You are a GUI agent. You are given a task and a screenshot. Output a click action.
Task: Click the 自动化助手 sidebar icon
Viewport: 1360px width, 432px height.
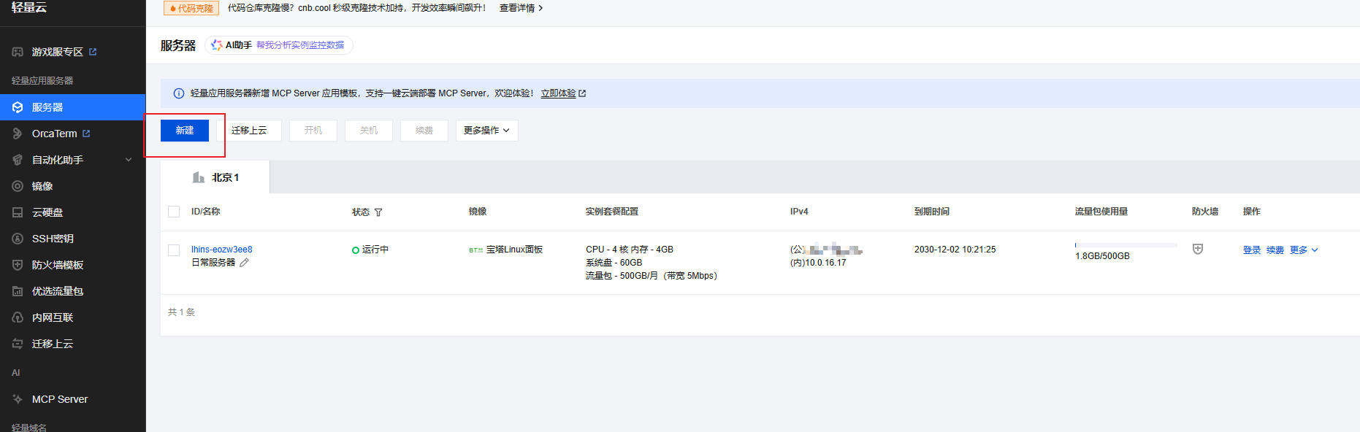point(18,160)
